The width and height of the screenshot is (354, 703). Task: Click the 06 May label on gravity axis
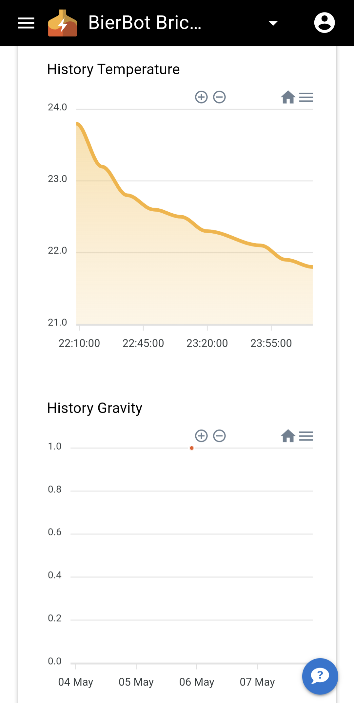[x=197, y=682]
